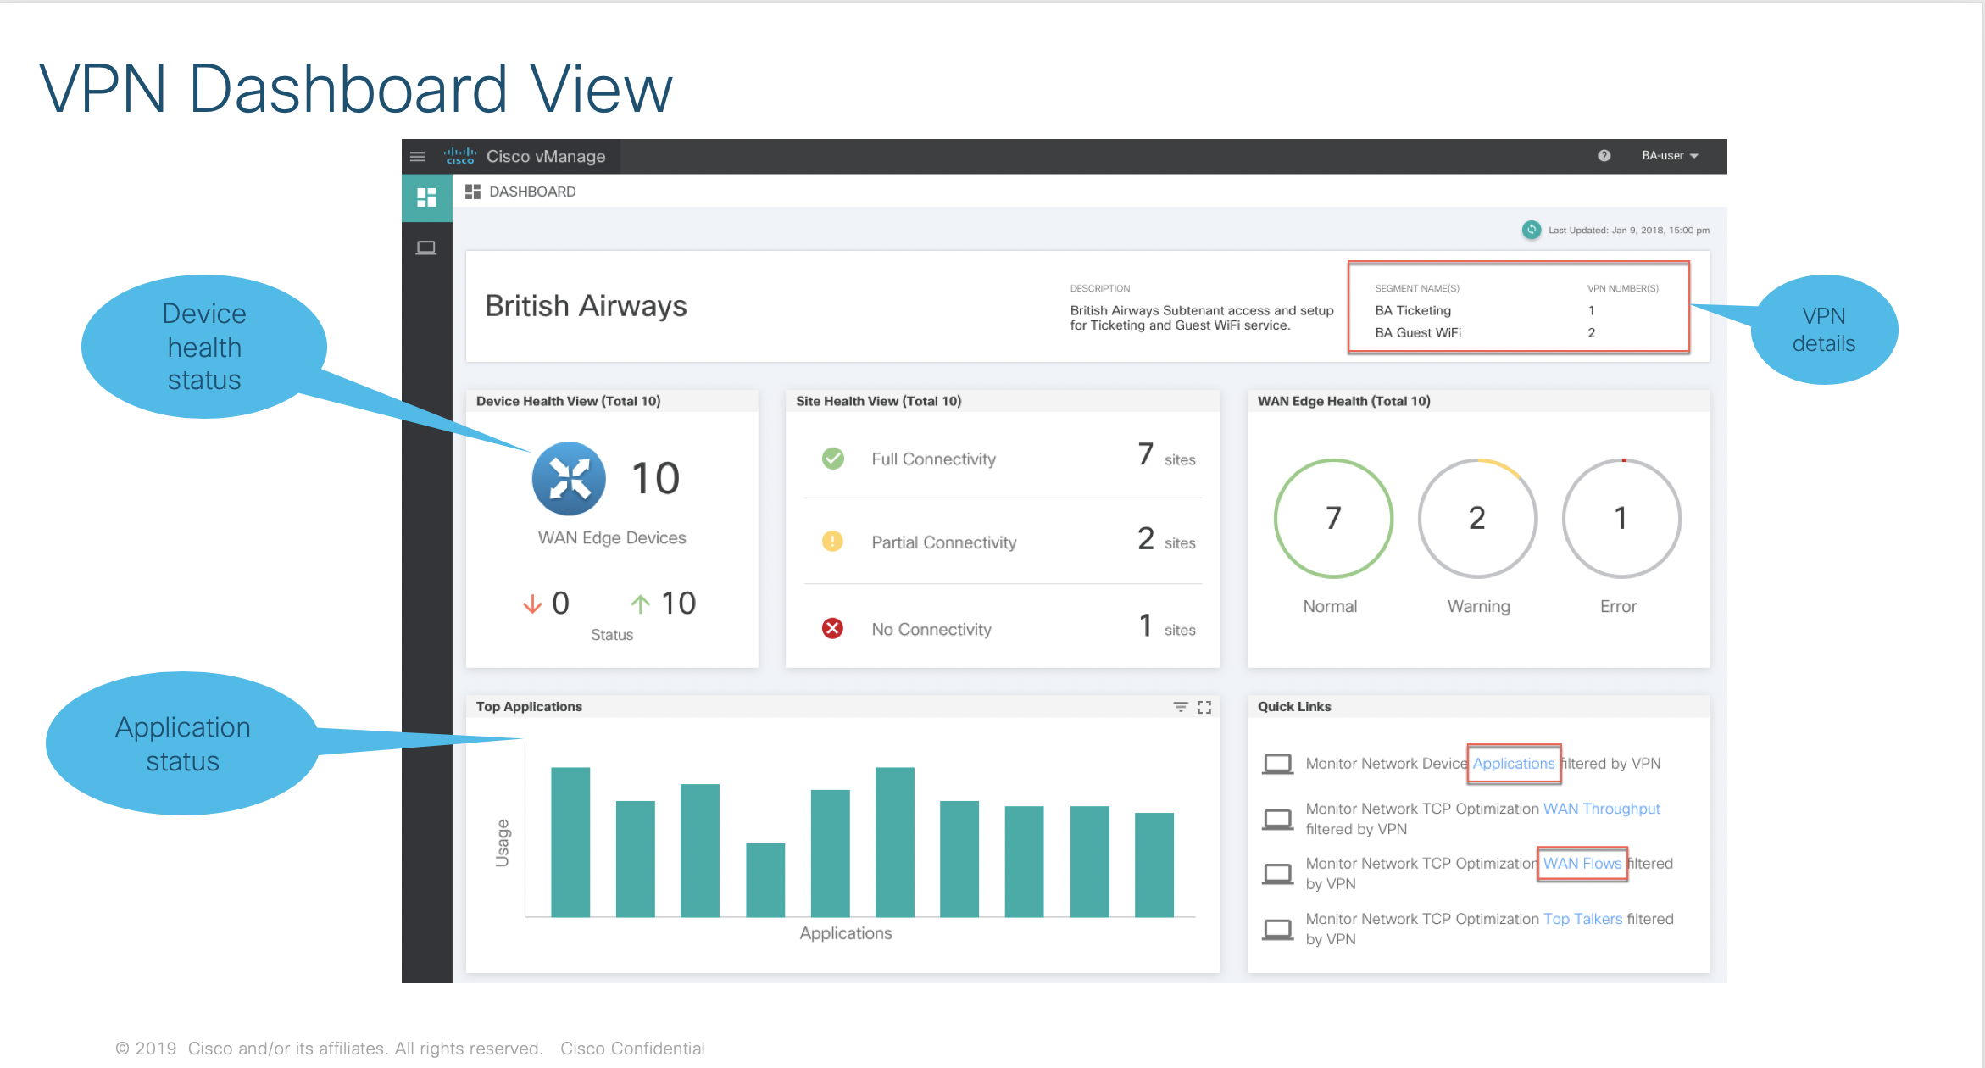Click the dashboard grid sidebar icon

click(426, 197)
